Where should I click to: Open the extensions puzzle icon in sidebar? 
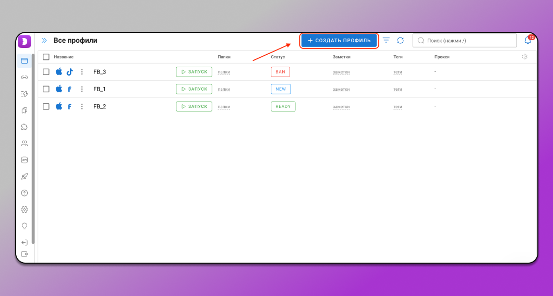point(24,127)
